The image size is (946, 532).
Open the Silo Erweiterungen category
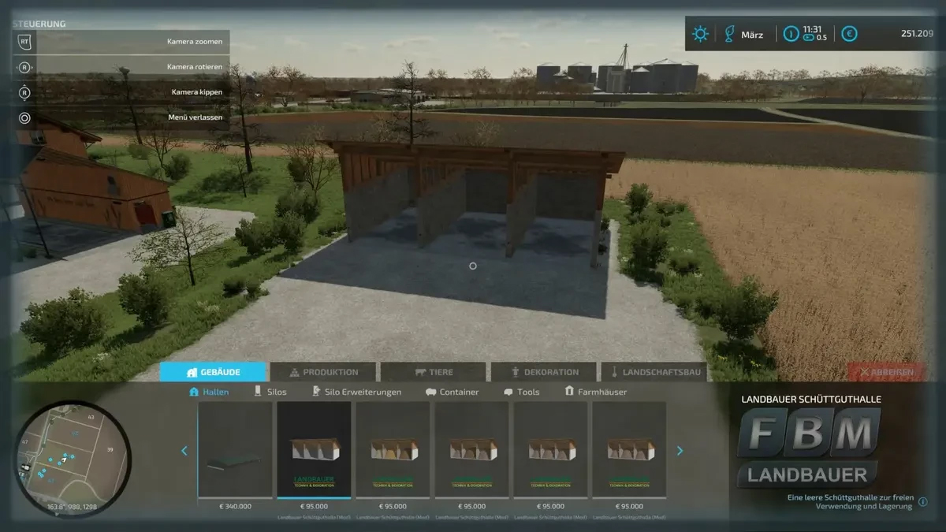click(x=356, y=392)
